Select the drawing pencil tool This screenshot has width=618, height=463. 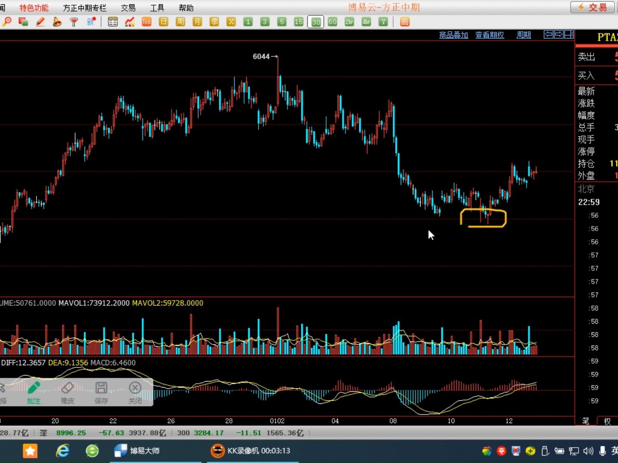(40, 22)
